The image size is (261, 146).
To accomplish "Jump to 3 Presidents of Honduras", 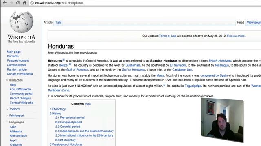I will coord(66,144).
